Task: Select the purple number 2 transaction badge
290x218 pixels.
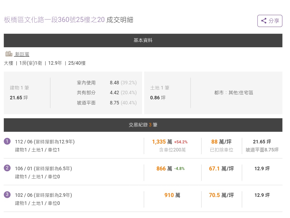Action: pos(7,168)
